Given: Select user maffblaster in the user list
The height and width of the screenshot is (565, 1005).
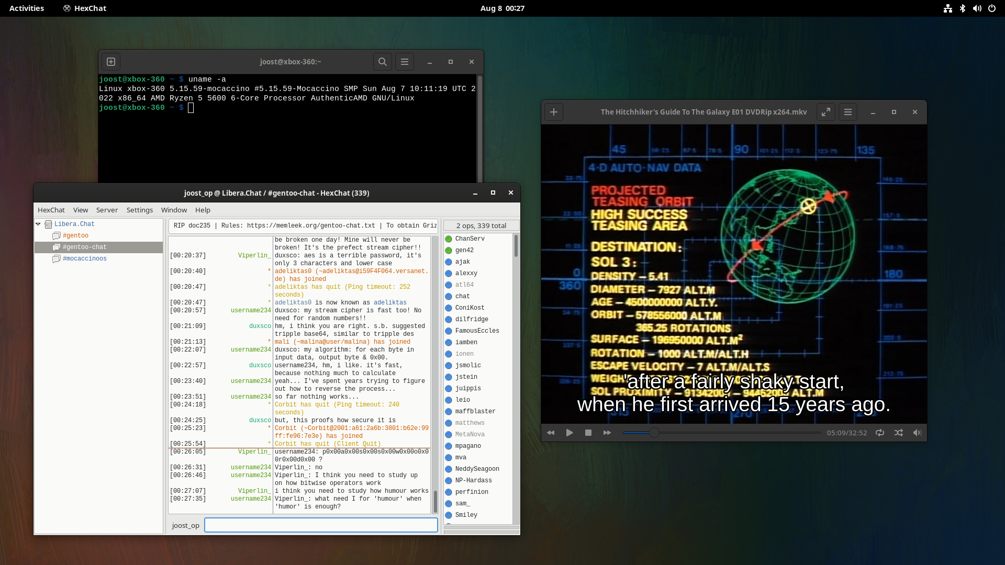Looking at the screenshot, I should [475, 411].
